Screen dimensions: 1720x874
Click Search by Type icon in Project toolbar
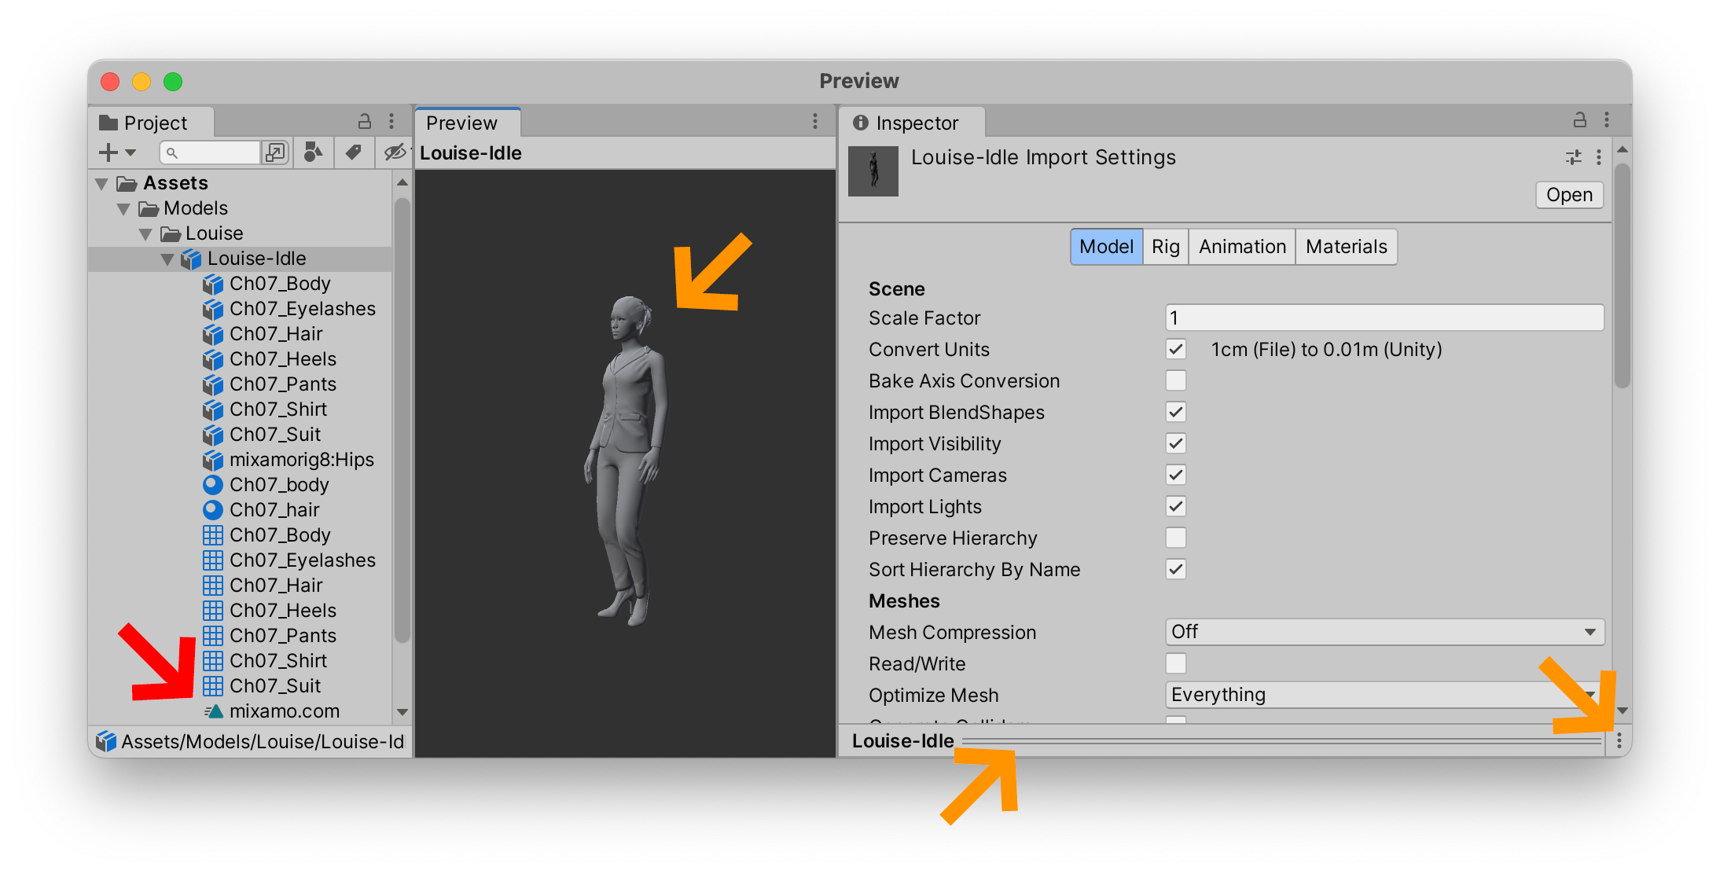point(314,152)
